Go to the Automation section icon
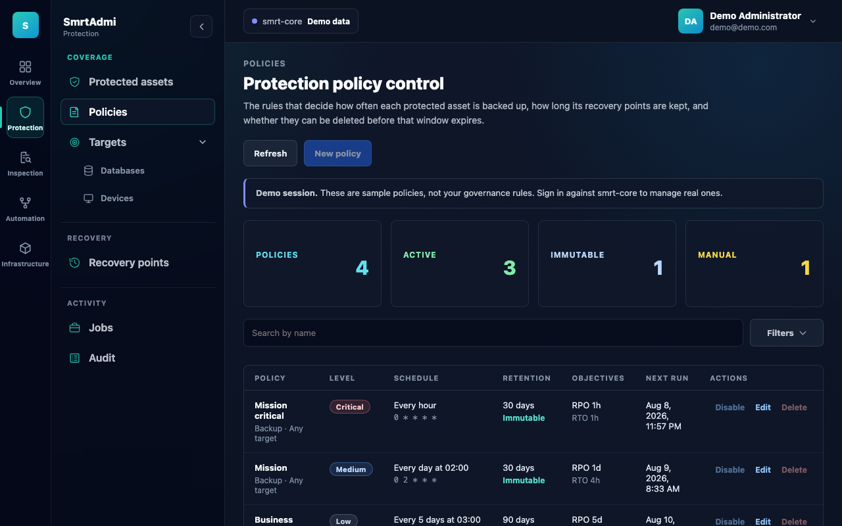Viewport: 842px width, 526px height. click(x=25, y=203)
